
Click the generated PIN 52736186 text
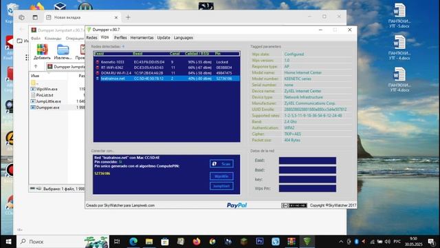[x=102, y=174]
